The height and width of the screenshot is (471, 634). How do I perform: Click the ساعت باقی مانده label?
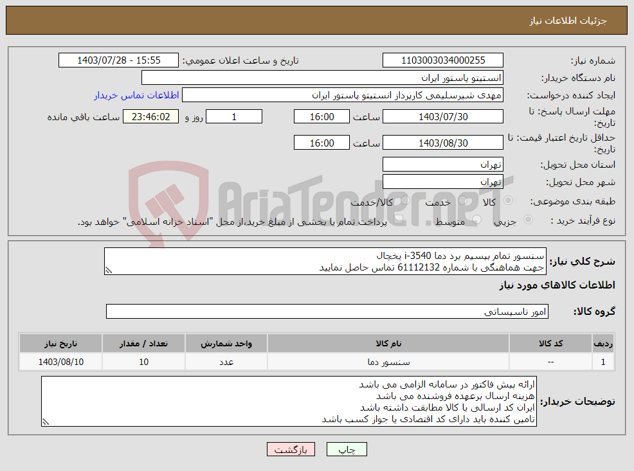point(84,117)
